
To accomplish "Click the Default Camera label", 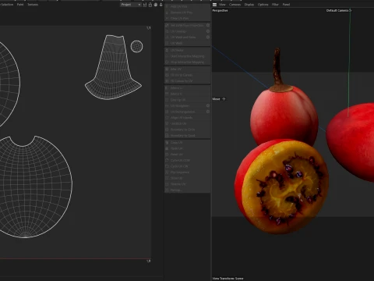I will click(x=337, y=10).
